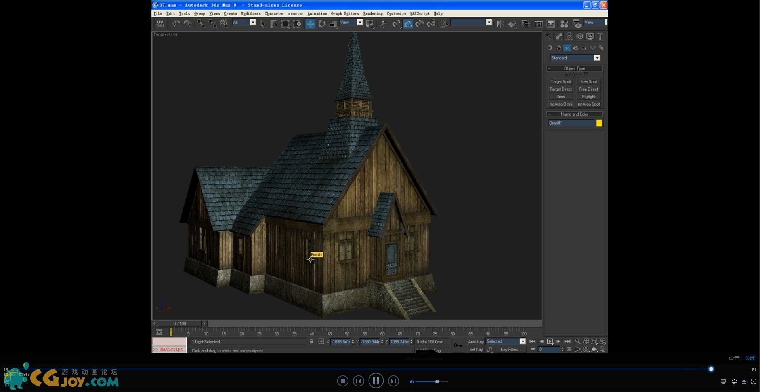
Task: Open the Modify command panel tab
Action: click(x=559, y=36)
